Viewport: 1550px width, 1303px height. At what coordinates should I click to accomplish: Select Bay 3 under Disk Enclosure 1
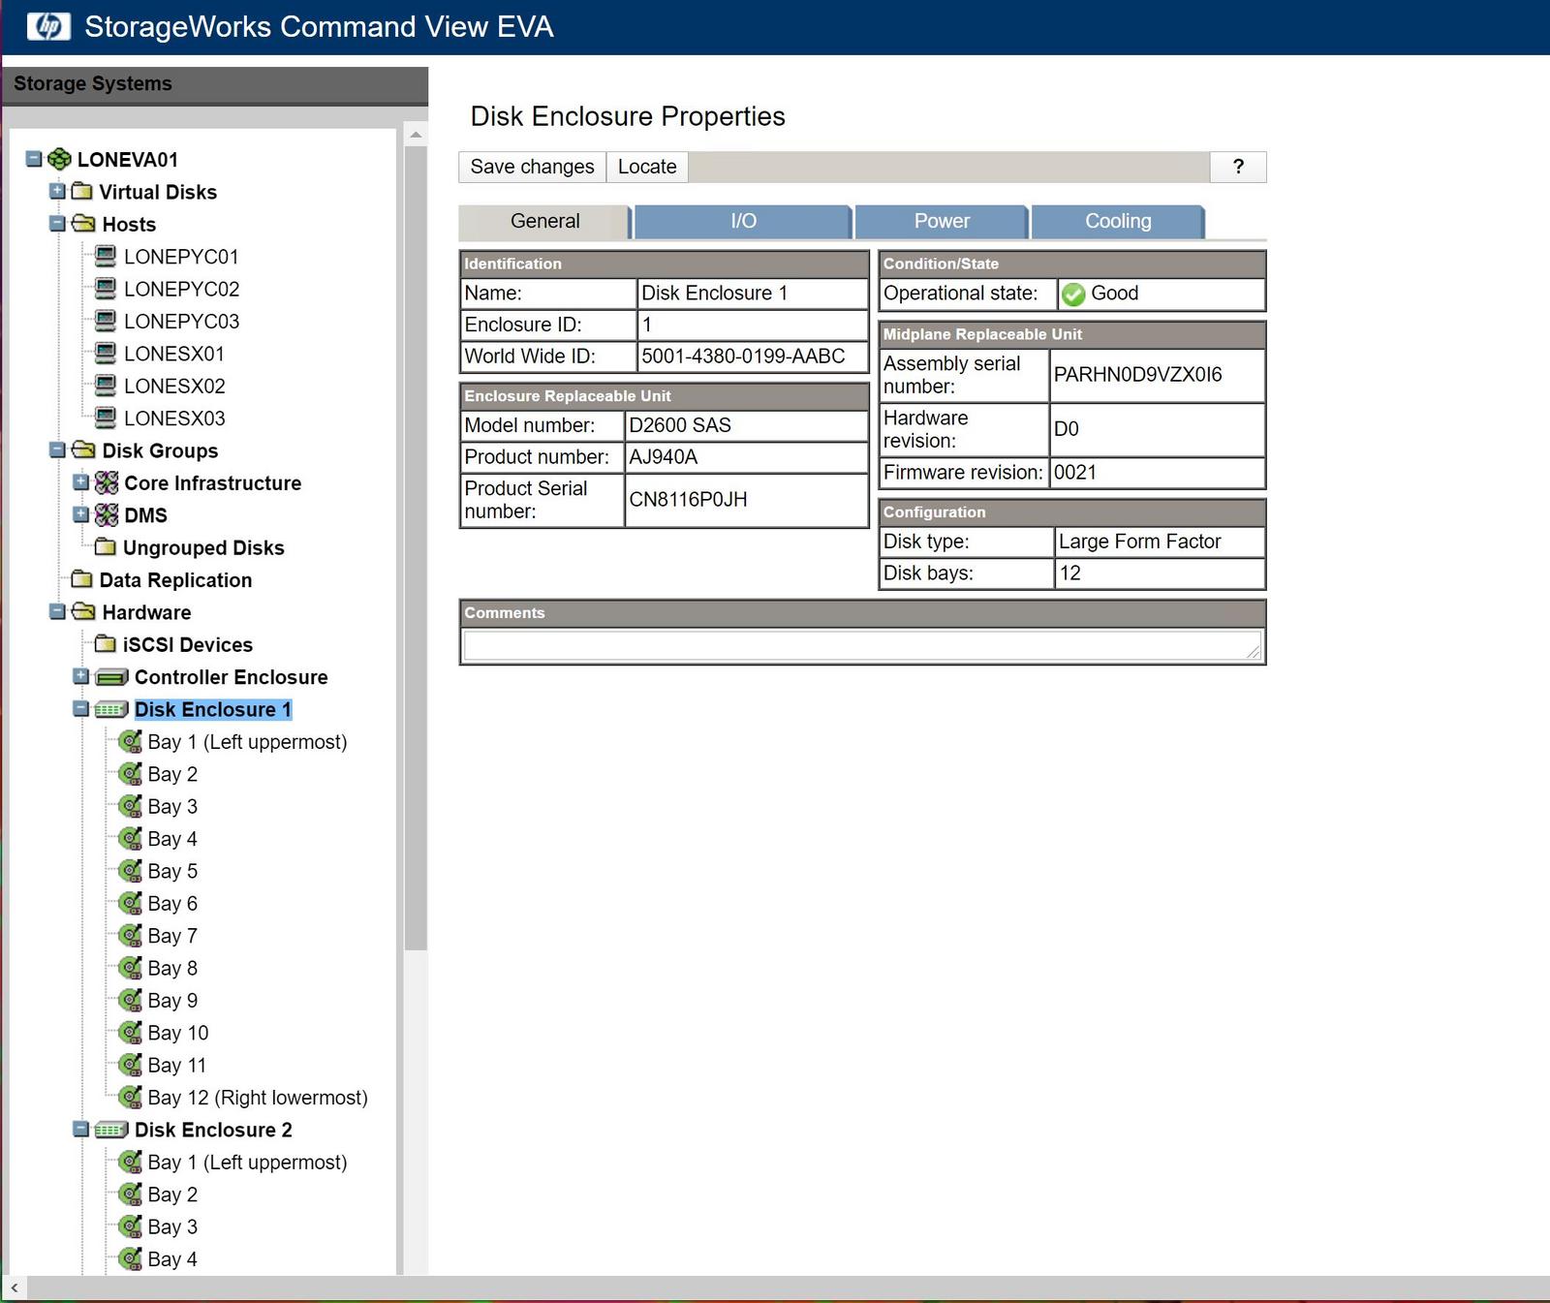172,806
